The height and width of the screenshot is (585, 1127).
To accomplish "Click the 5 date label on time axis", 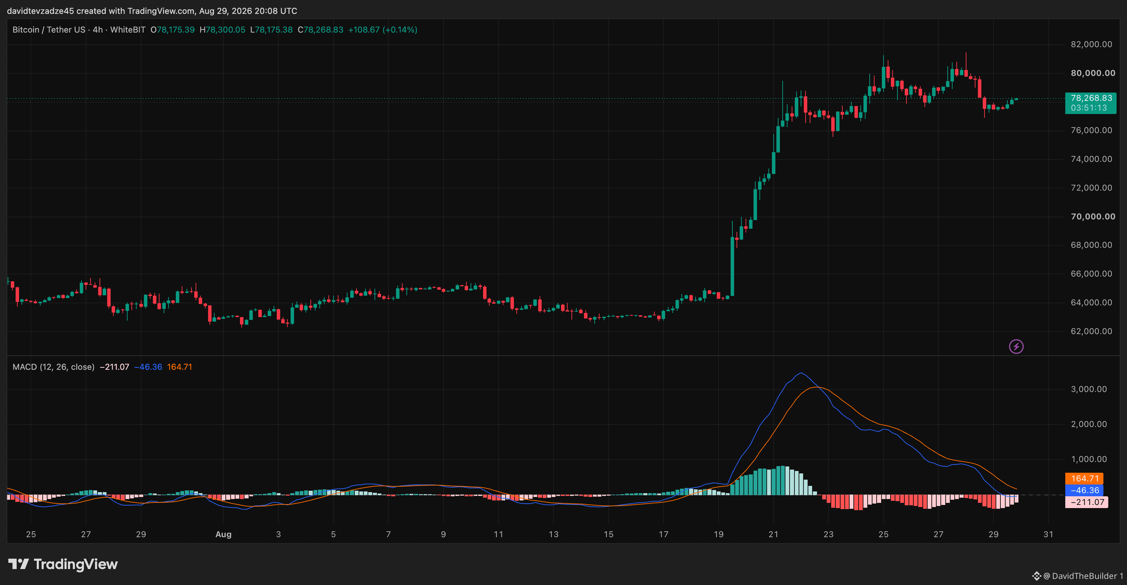I will pos(333,534).
